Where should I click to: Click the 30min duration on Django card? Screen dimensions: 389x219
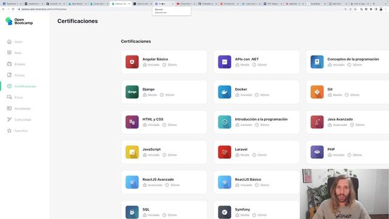point(170,95)
